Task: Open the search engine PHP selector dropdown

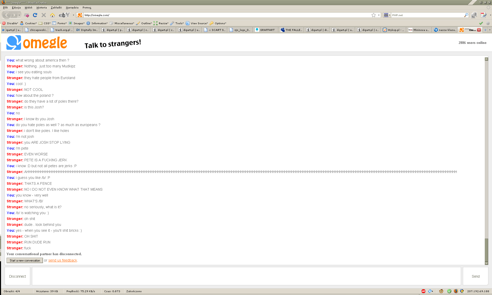Action: 387,15
